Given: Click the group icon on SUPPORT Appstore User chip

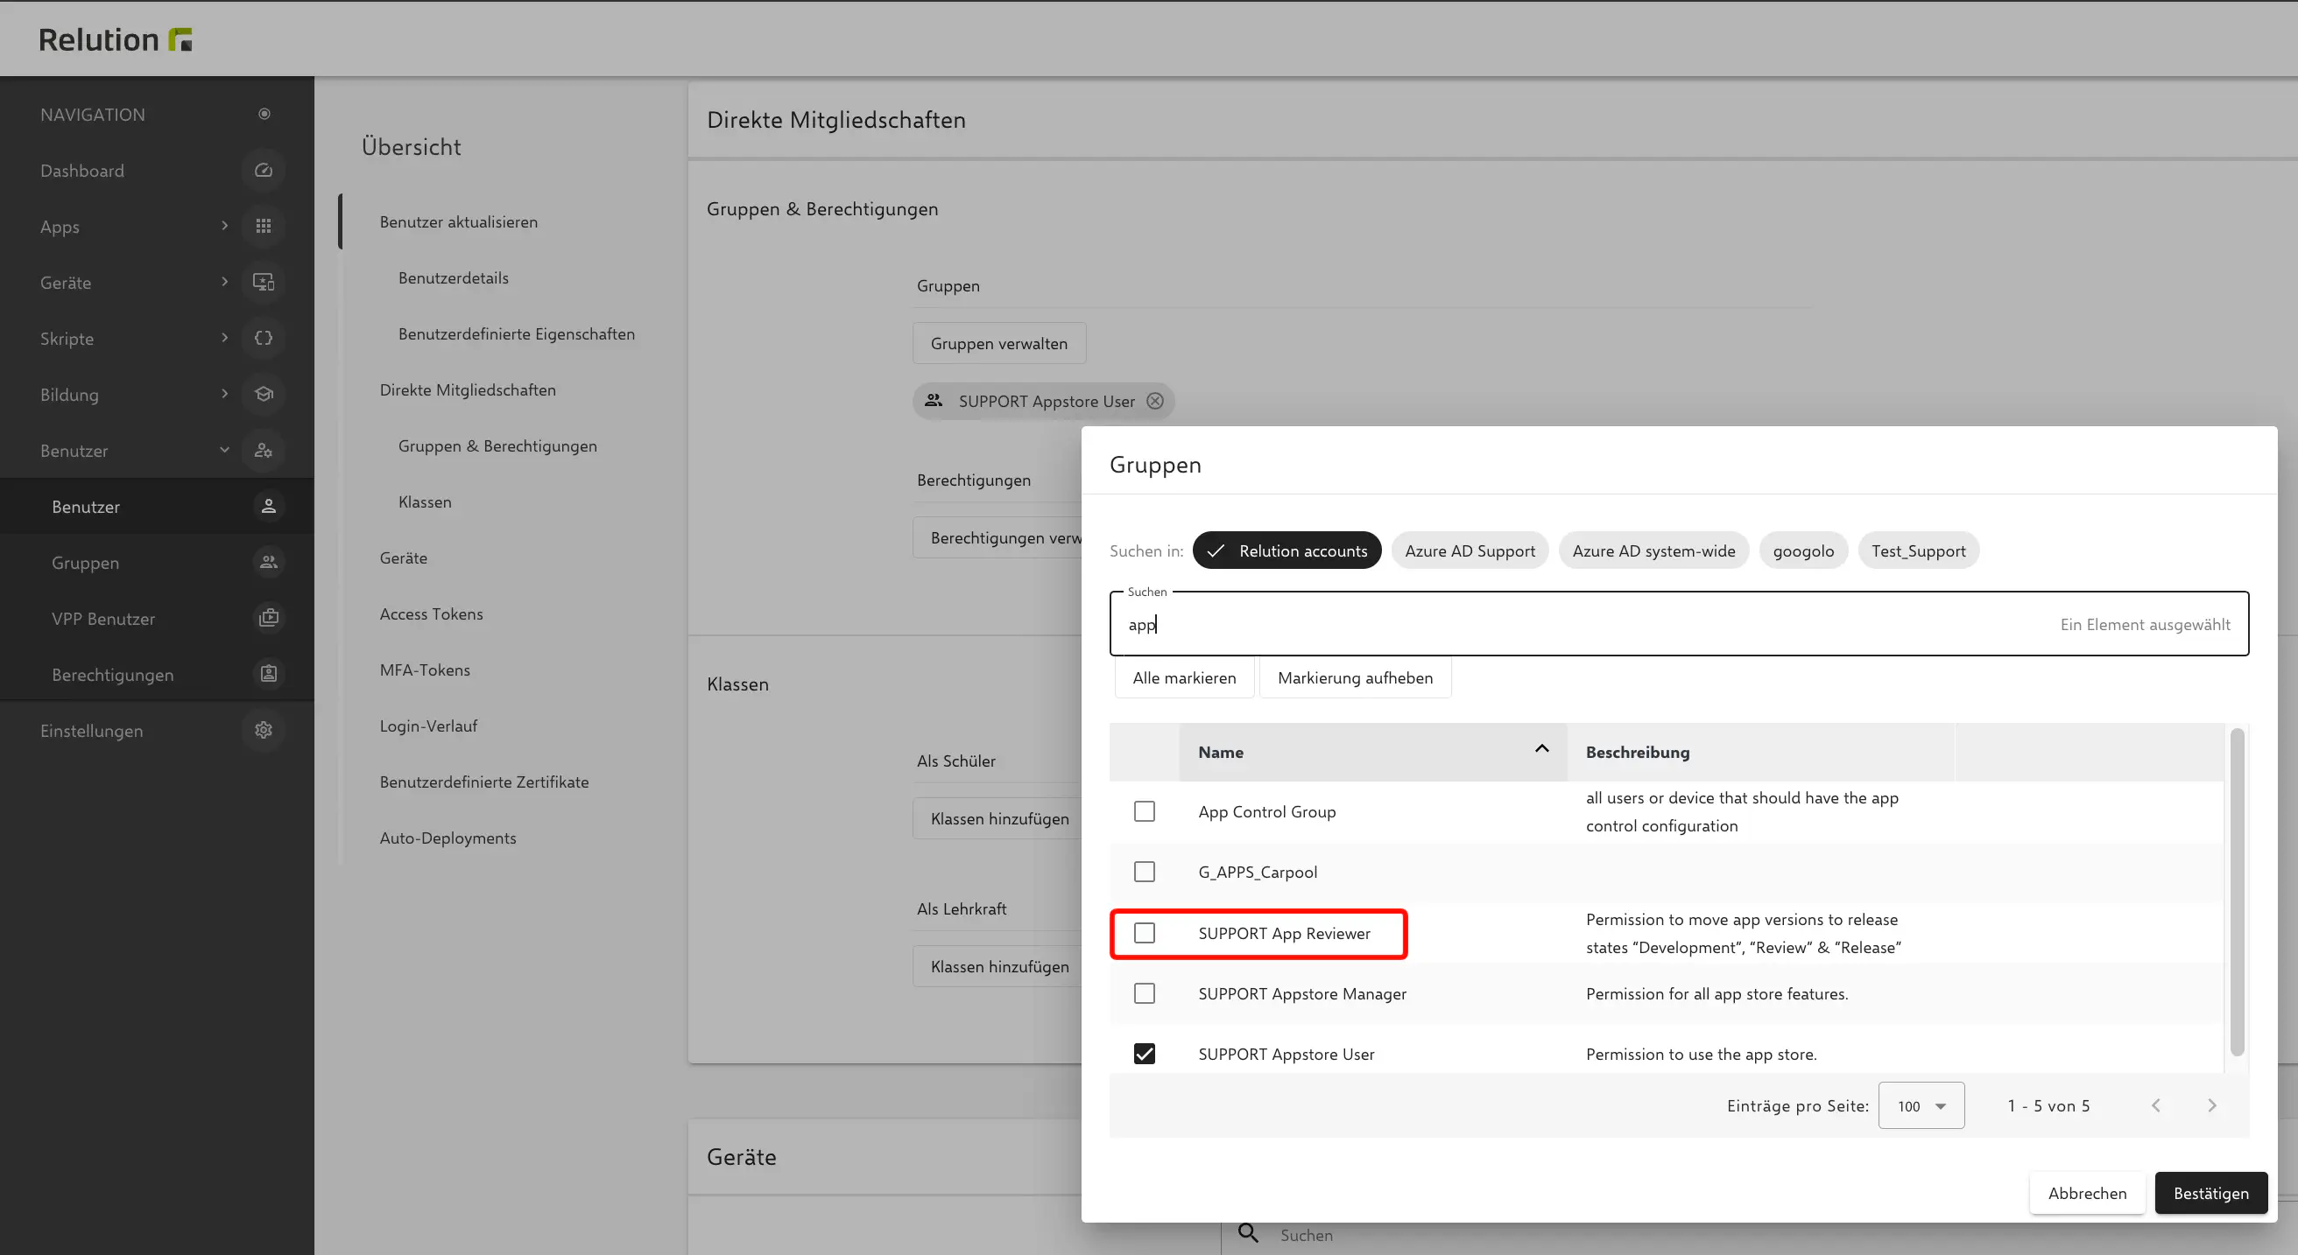Looking at the screenshot, I should click(933, 400).
